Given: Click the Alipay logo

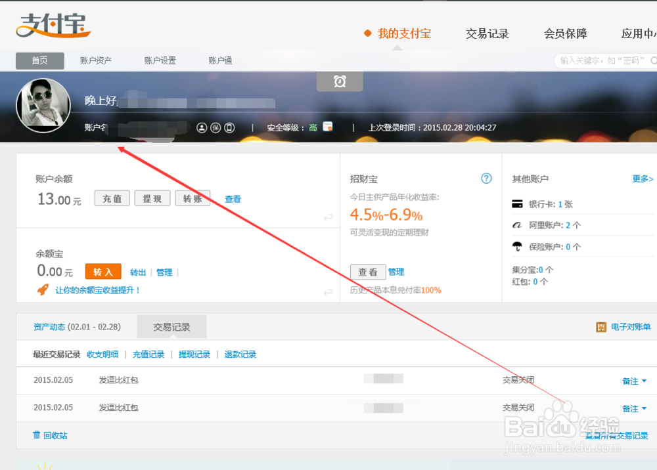Looking at the screenshot, I should point(53,25).
